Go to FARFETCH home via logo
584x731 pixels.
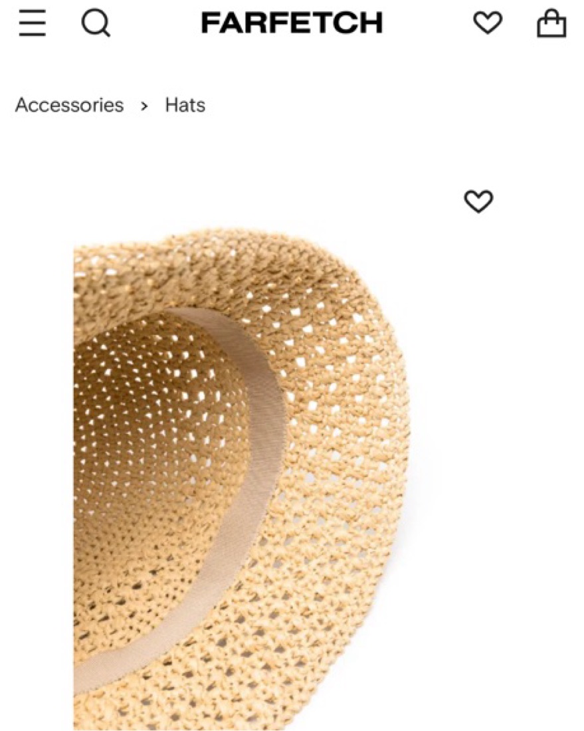click(292, 23)
